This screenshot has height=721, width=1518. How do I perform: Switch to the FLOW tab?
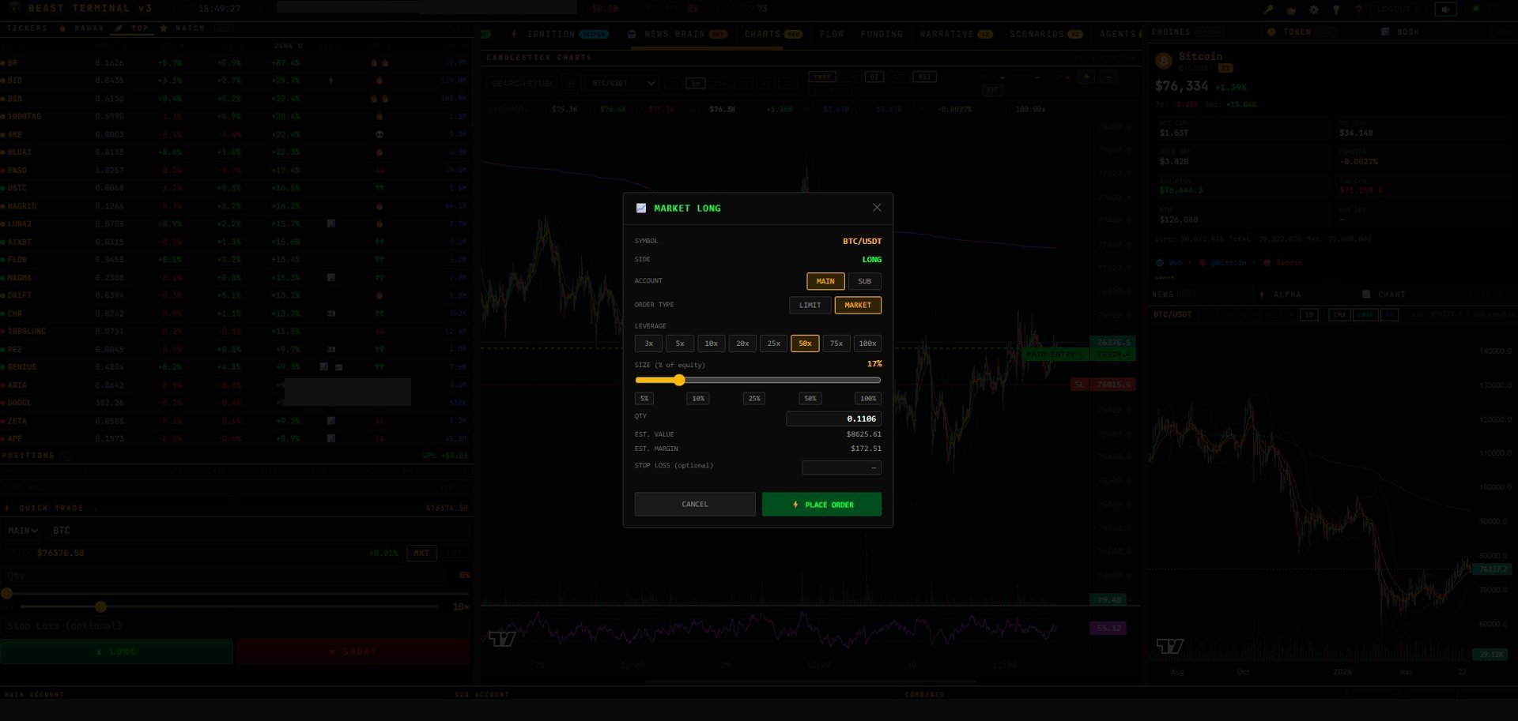(x=832, y=34)
